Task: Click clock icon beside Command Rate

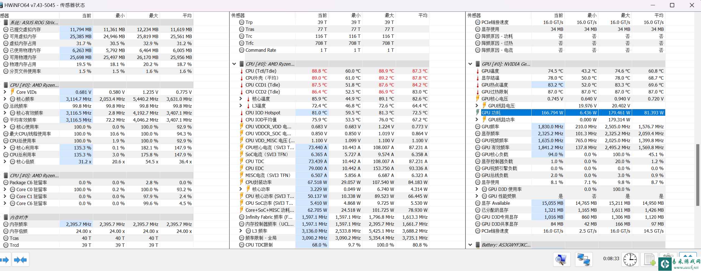Action: (x=242, y=50)
